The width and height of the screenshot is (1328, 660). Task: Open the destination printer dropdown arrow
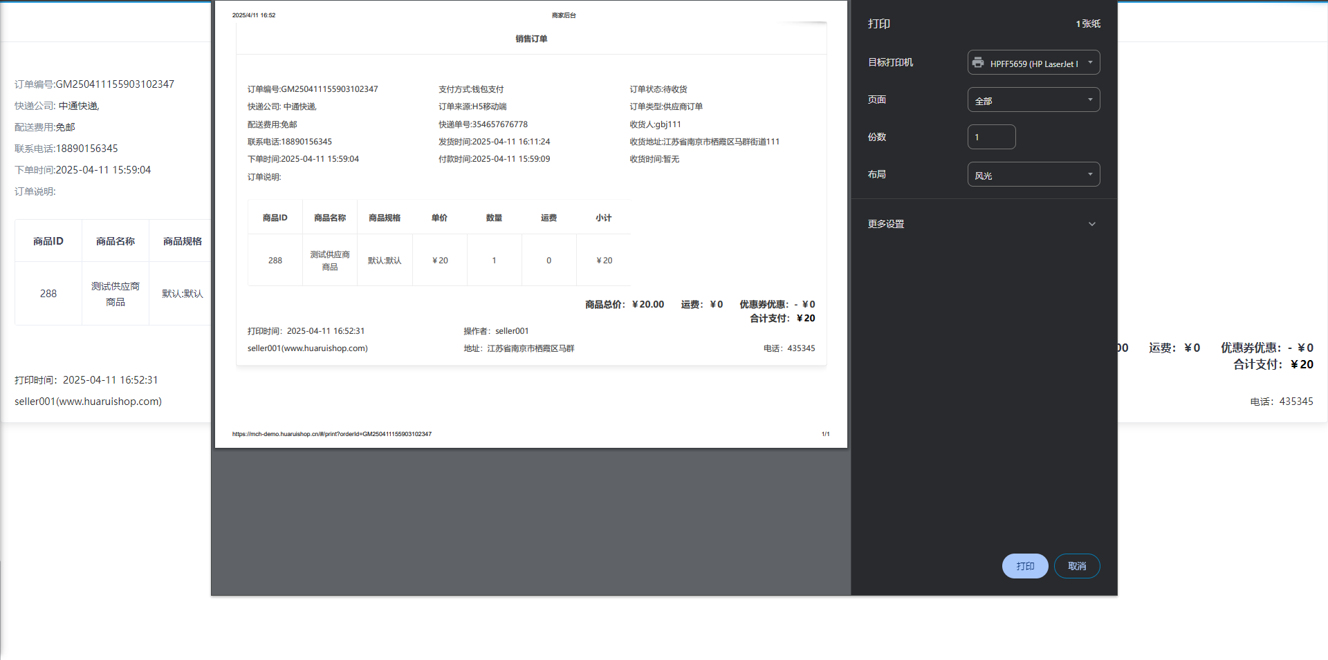(1090, 62)
